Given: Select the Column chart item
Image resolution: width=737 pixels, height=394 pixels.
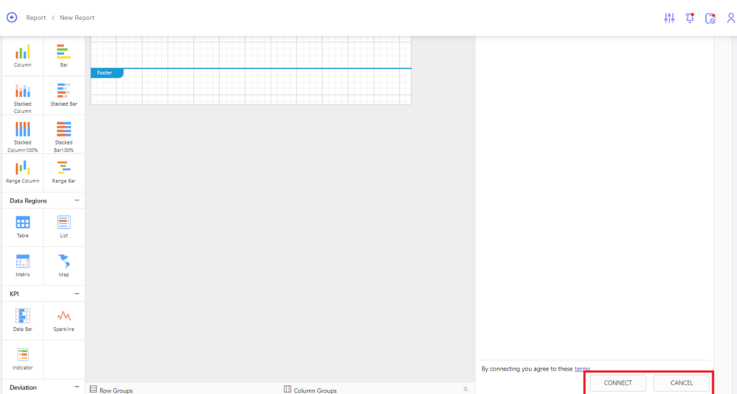Looking at the screenshot, I should coord(23,56).
